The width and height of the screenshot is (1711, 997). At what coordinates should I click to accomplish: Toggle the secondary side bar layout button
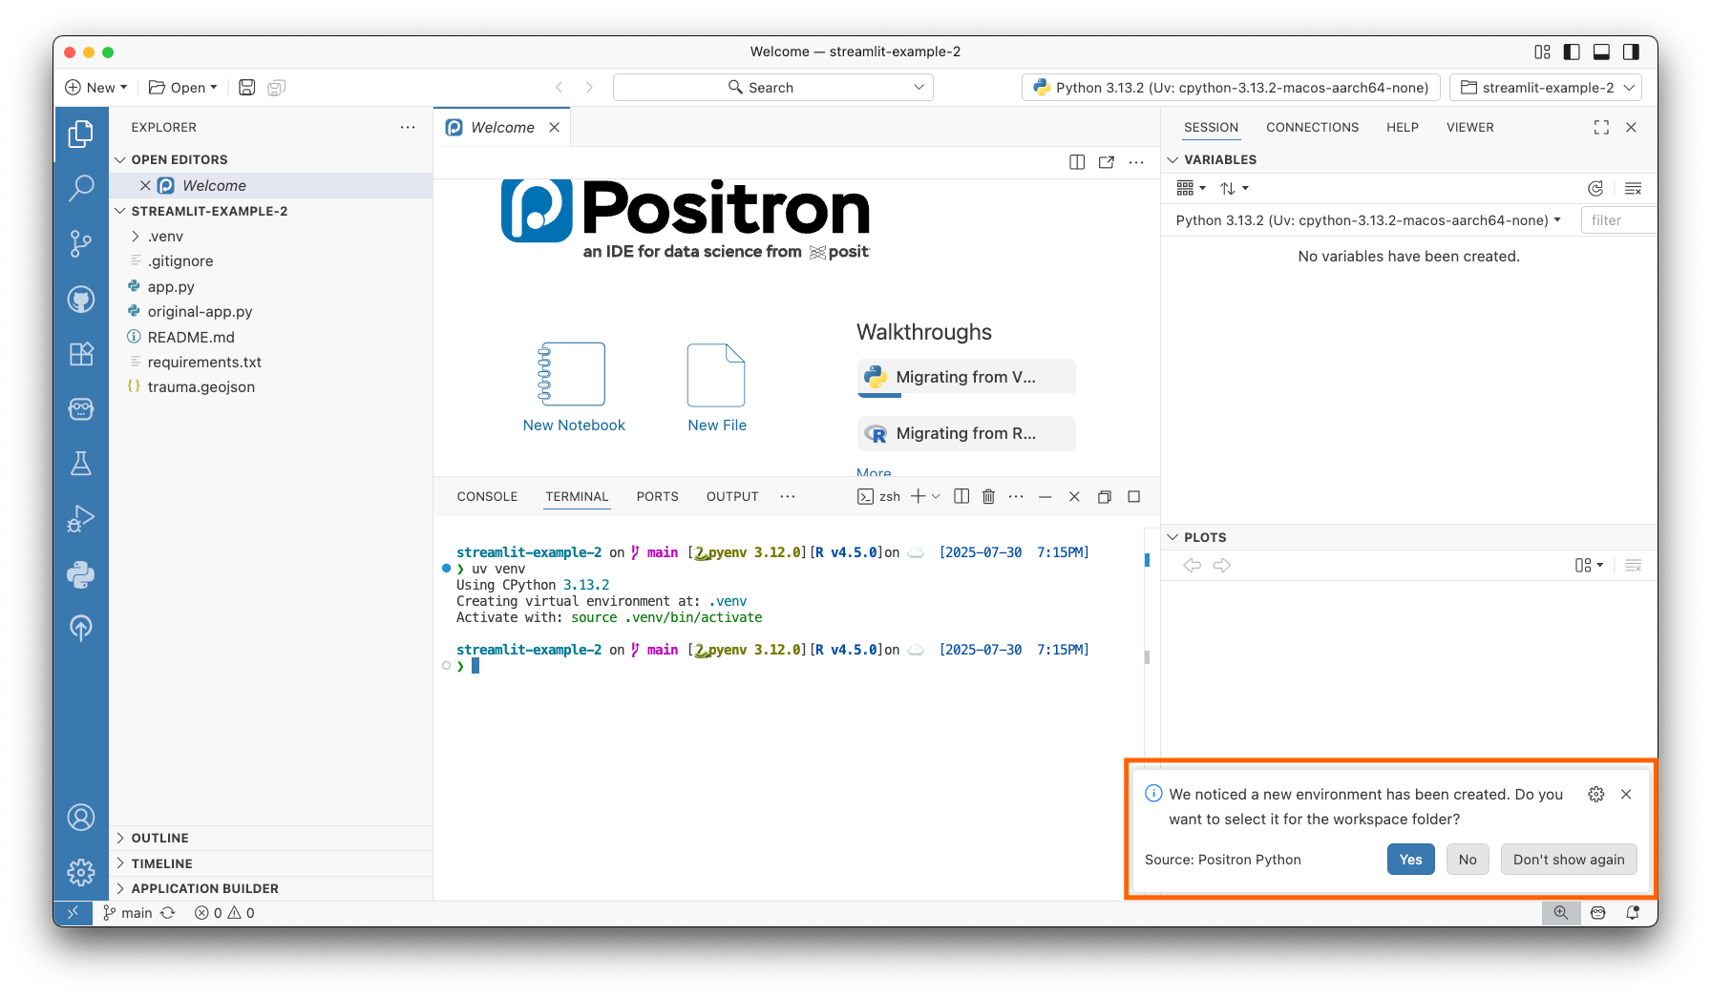click(x=1631, y=52)
